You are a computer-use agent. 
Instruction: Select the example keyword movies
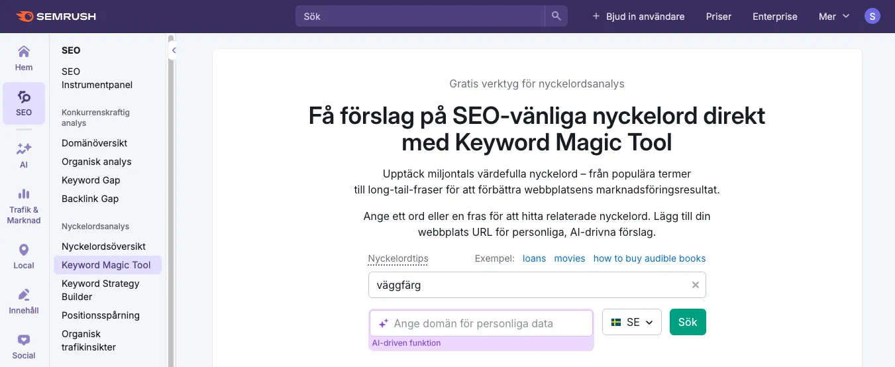pyautogui.click(x=570, y=258)
